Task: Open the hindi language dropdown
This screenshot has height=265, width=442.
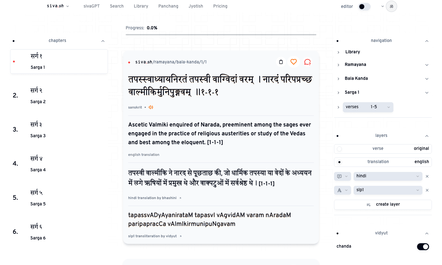Action: (x=388, y=176)
